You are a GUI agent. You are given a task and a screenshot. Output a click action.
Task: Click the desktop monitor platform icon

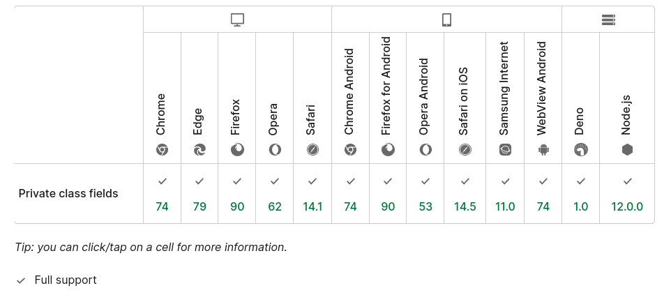(x=237, y=20)
